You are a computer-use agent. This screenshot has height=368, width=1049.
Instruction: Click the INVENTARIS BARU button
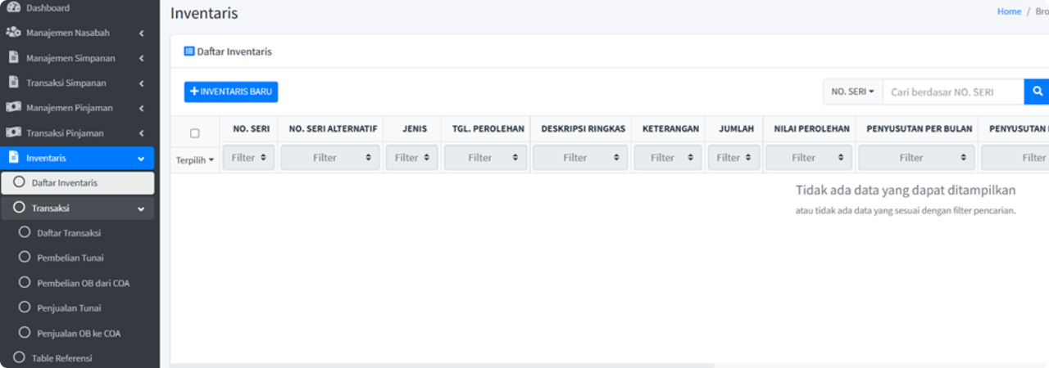click(x=231, y=92)
